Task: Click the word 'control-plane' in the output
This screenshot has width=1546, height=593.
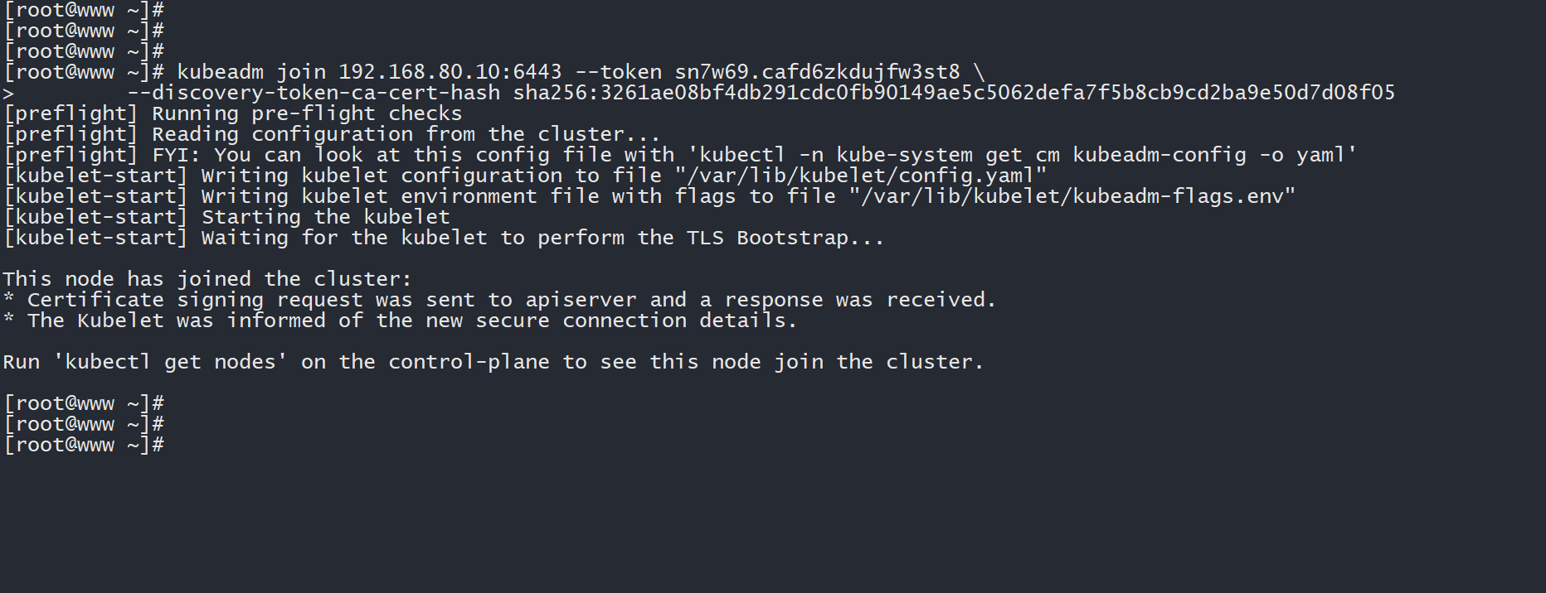Action: point(469,362)
